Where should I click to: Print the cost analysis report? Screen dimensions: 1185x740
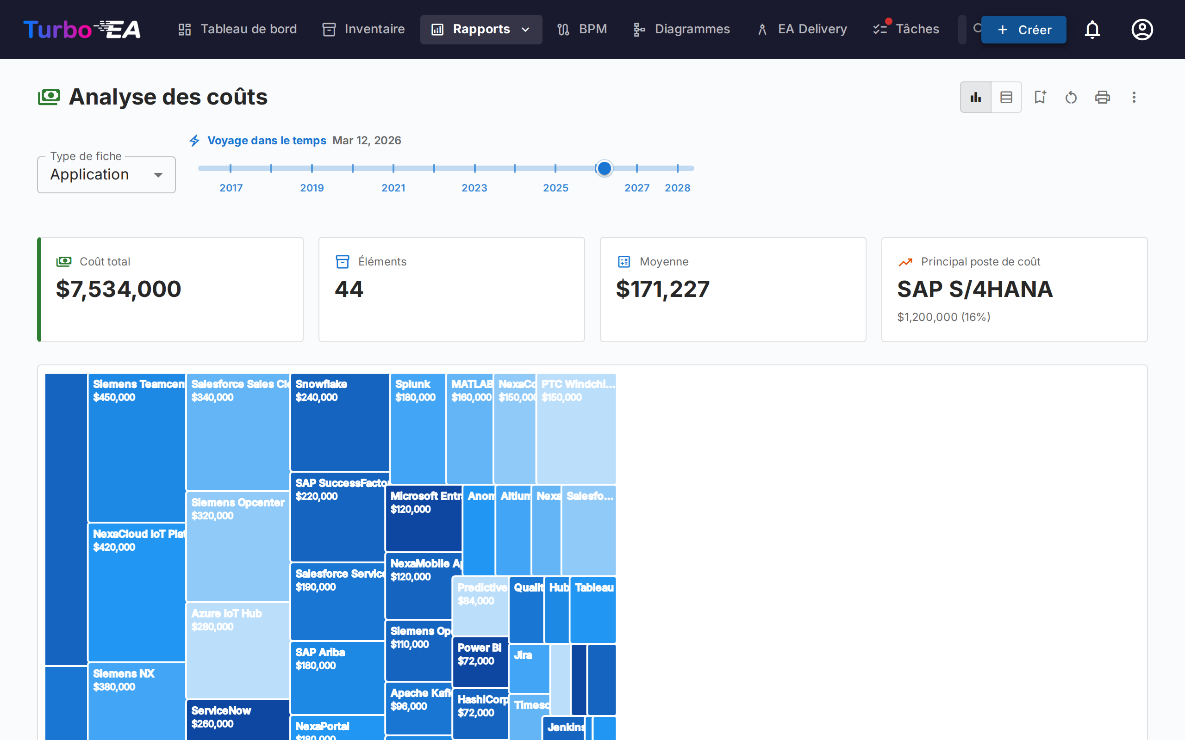pos(1102,98)
